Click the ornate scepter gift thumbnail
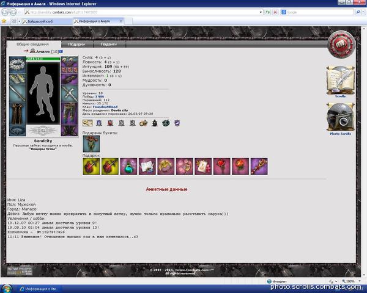The height and width of the screenshot is (293, 367). pos(259,167)
